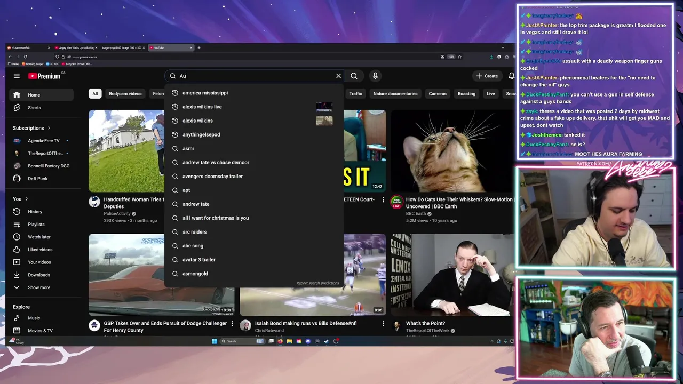Open the notifications bell
Image resolution: width=683 pixels, height=384 pixels.
(x=511, y=76)
